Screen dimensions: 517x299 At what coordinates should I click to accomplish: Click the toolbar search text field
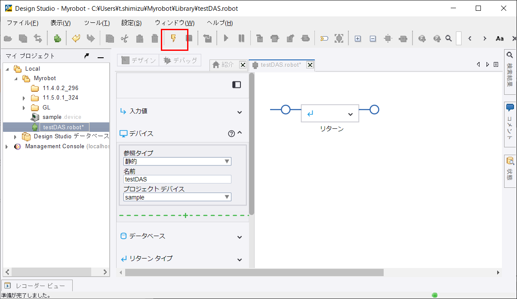pos(459,38)
